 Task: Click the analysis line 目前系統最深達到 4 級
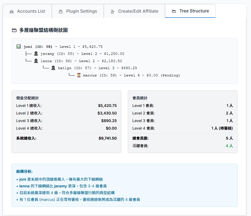[x=66, y=193]
